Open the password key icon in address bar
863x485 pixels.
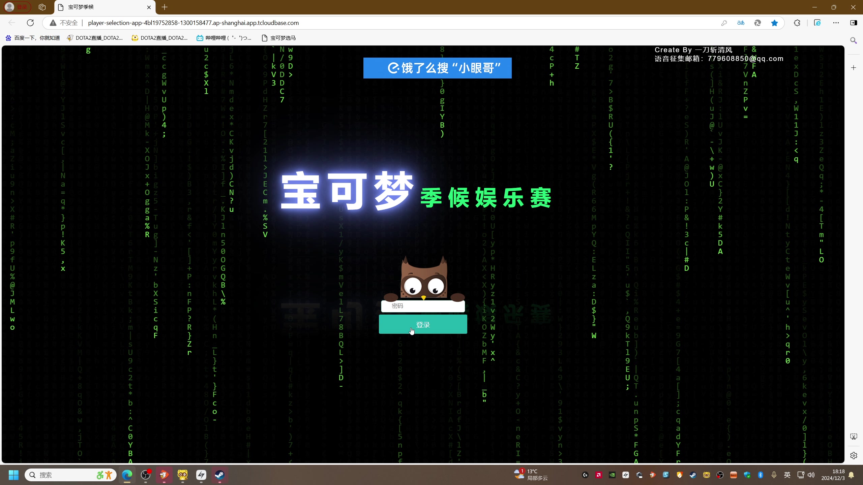pos(724,23)
